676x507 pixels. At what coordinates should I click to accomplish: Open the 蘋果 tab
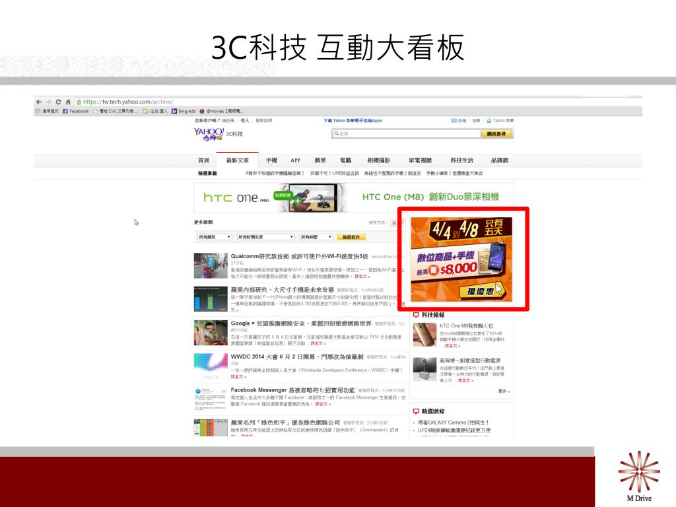click(x=320, y=160)
